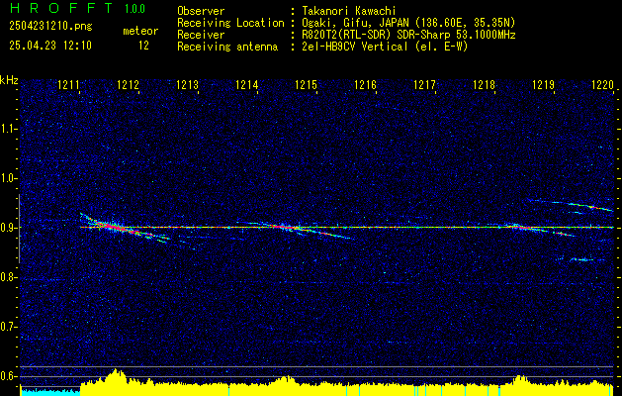The width and height of the screenshot is (622, 396).
Task: Click the Observer field label
Action: [201, 11]
